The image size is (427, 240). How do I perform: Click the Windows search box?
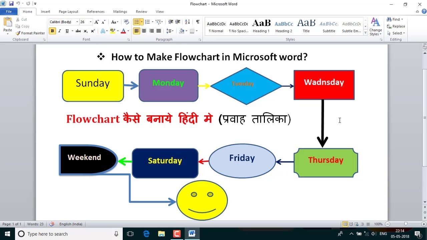[69, 234]
